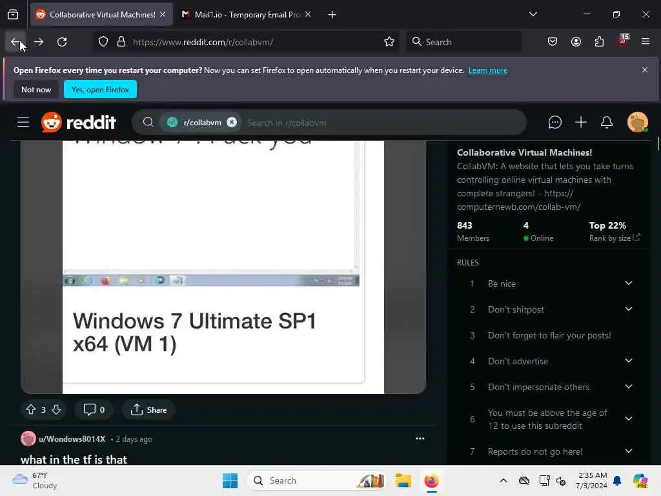Open comments on the post with 0 comments
The image size is (661, 496).
[x=94, y=409]
